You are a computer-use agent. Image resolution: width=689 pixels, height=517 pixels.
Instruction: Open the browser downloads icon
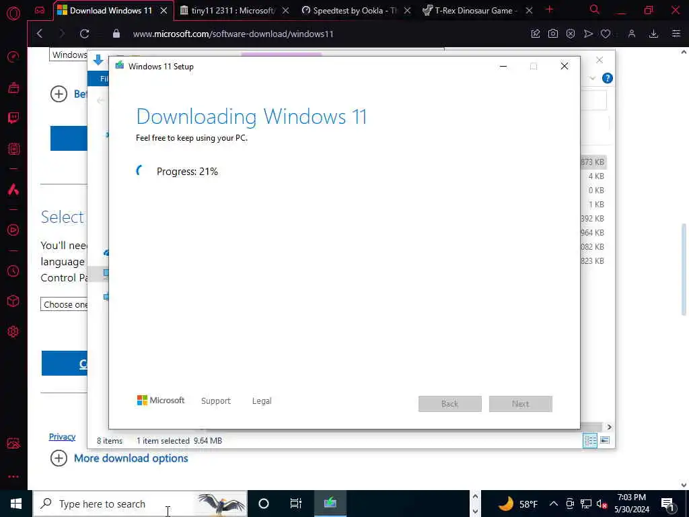tap(653, 34)
